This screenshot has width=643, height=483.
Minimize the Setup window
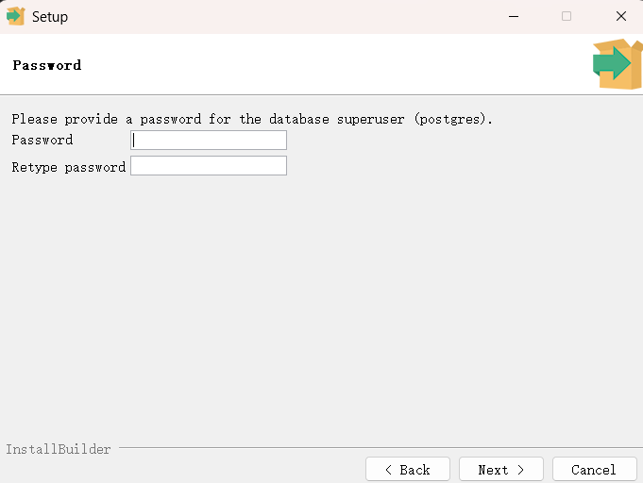pos(514,16)
